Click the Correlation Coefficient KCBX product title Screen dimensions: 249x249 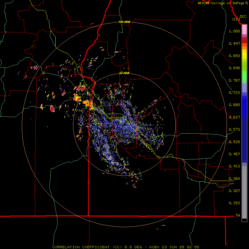pos(126,247)
